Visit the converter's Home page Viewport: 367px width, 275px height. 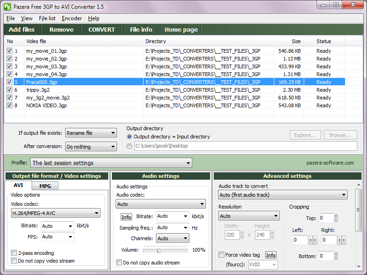(181, 29)
